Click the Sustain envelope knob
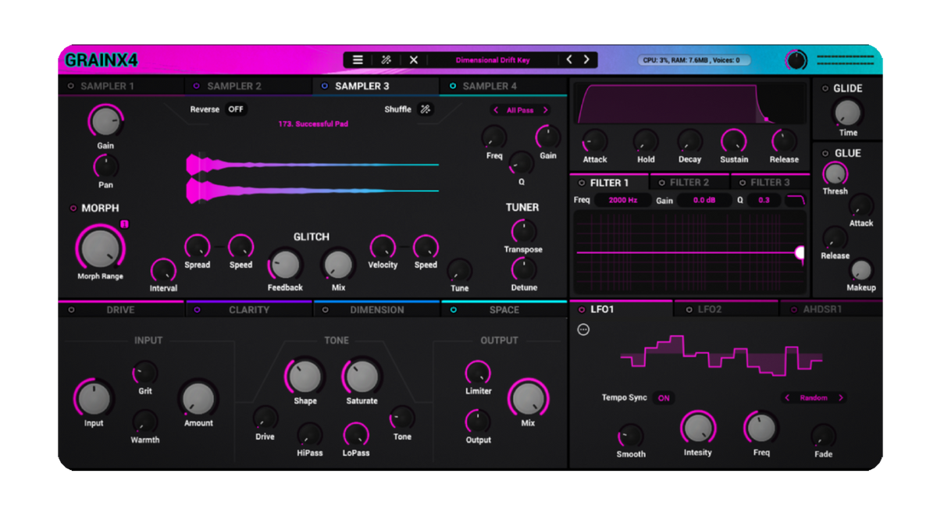This screenshot has width=937, height=527. coord(733,141)
